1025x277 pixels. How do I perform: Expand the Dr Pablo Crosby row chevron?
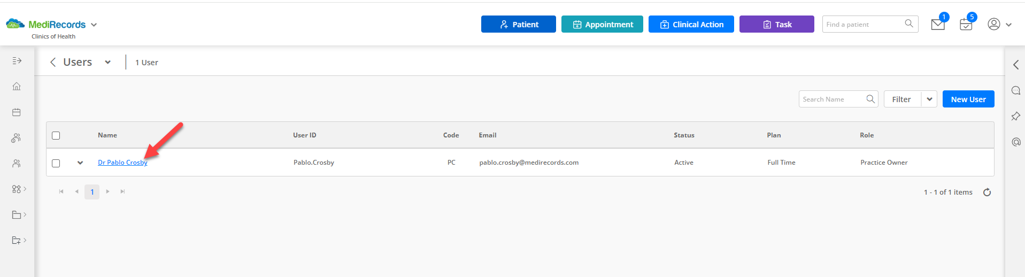80,163
